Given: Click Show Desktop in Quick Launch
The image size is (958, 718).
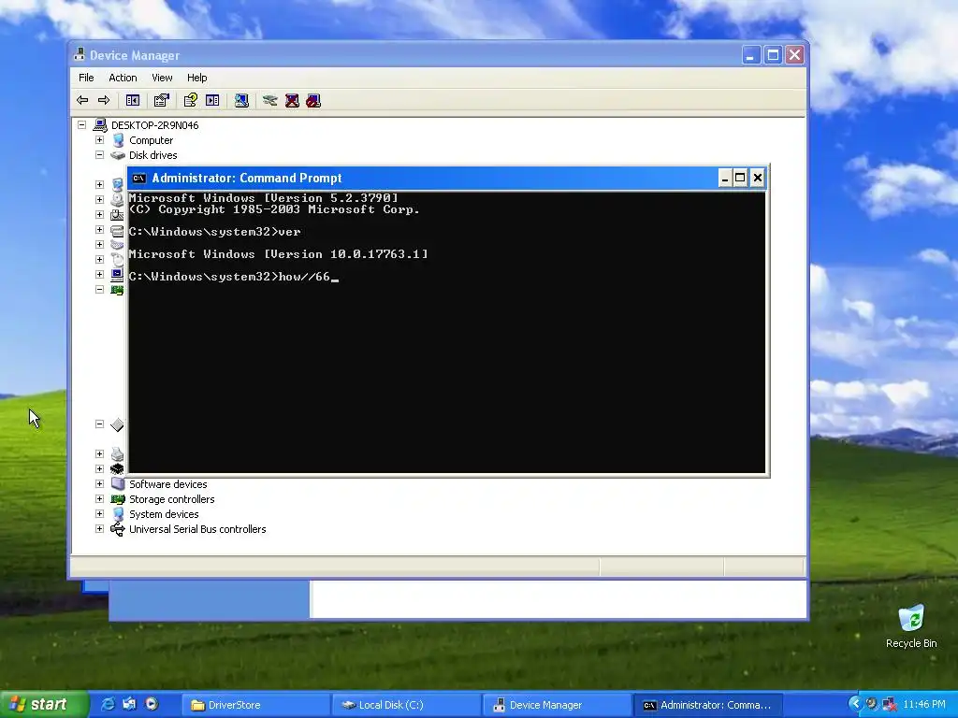Looking at the screenshot, I should click(129, 704).
